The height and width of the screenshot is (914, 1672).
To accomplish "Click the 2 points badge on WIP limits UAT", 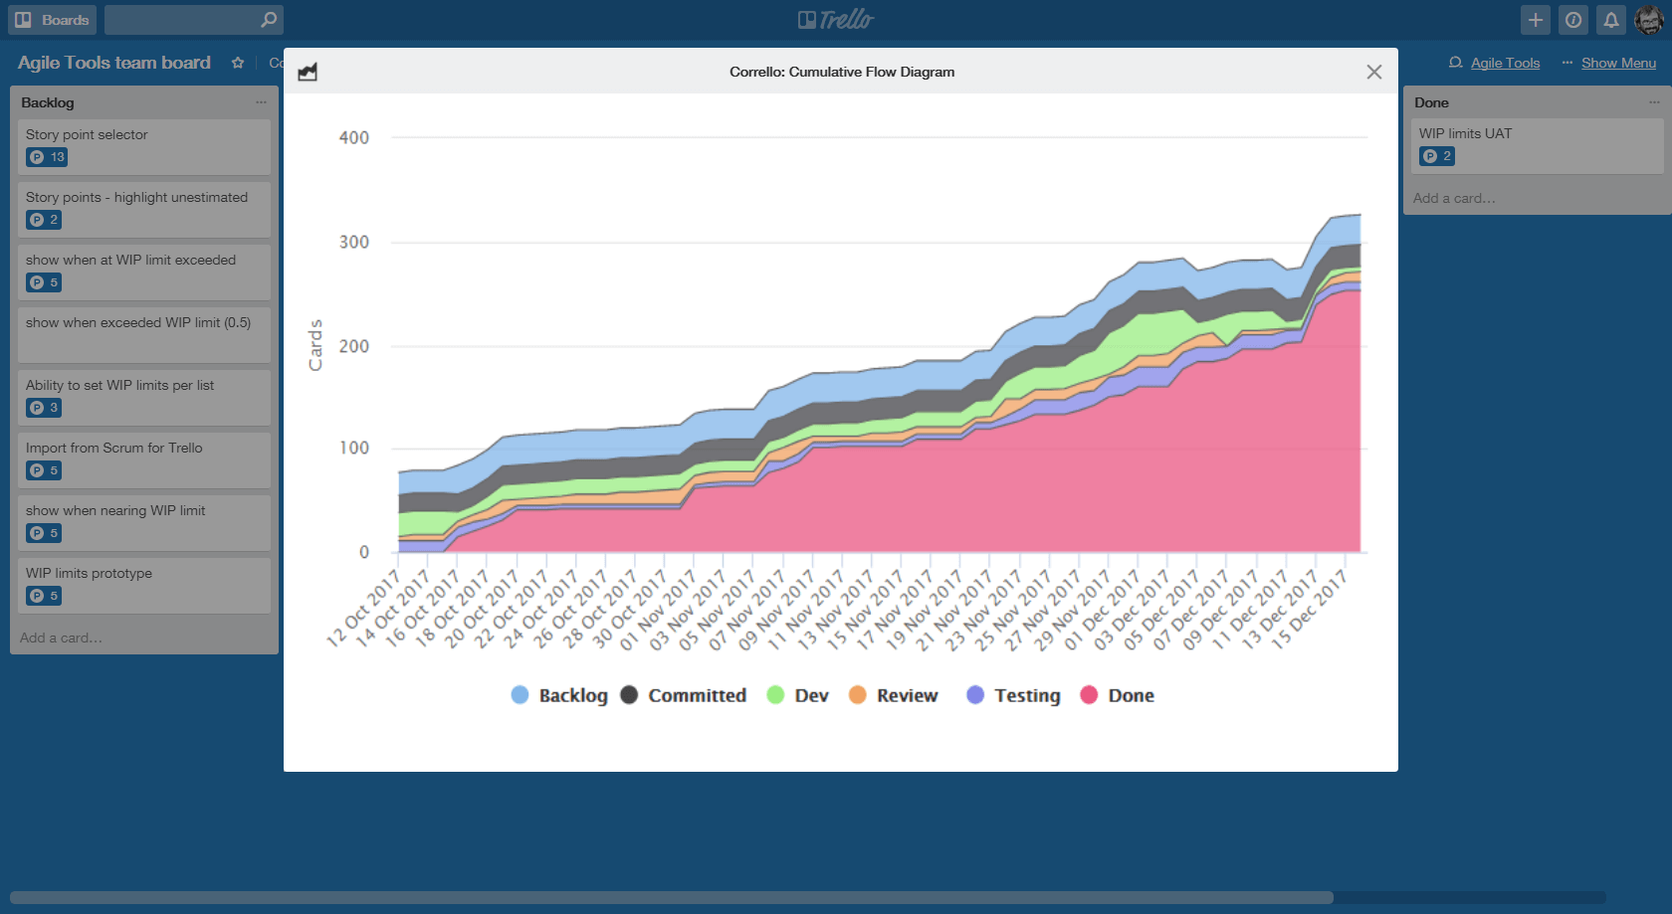I will click(1437, 156).
